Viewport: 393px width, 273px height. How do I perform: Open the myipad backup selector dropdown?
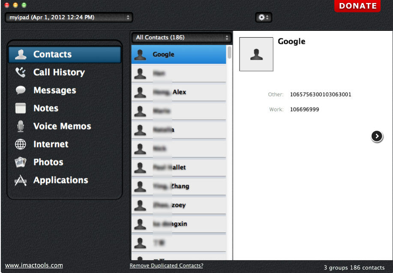(69, 17)
